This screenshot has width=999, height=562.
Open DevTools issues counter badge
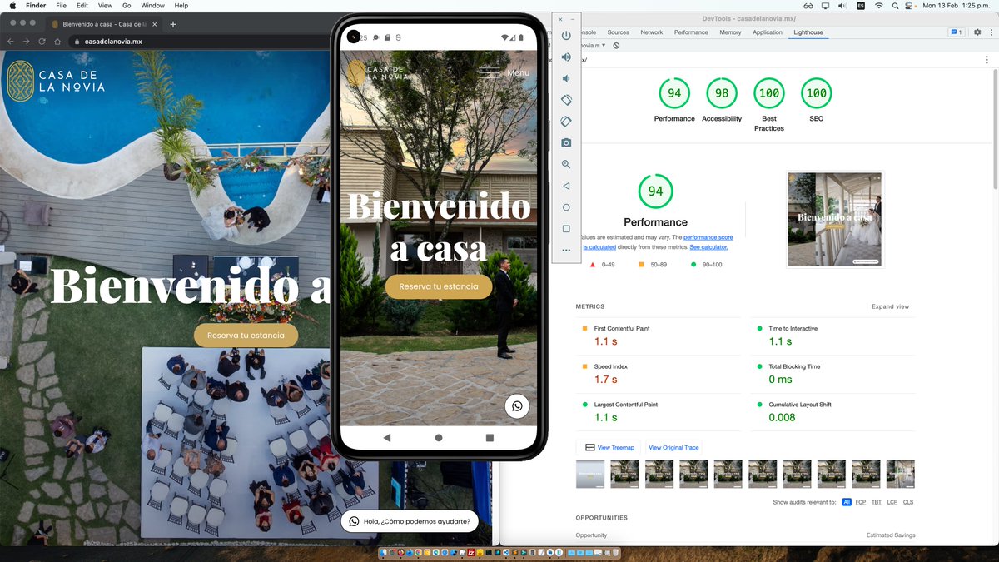tap(957, 32)
